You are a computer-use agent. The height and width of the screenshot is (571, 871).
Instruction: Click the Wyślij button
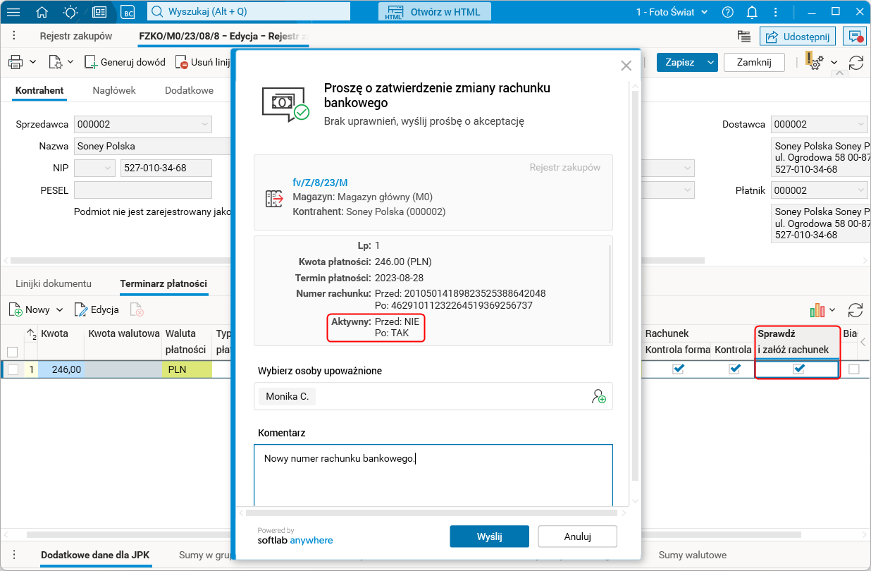(x=489, y=536)
